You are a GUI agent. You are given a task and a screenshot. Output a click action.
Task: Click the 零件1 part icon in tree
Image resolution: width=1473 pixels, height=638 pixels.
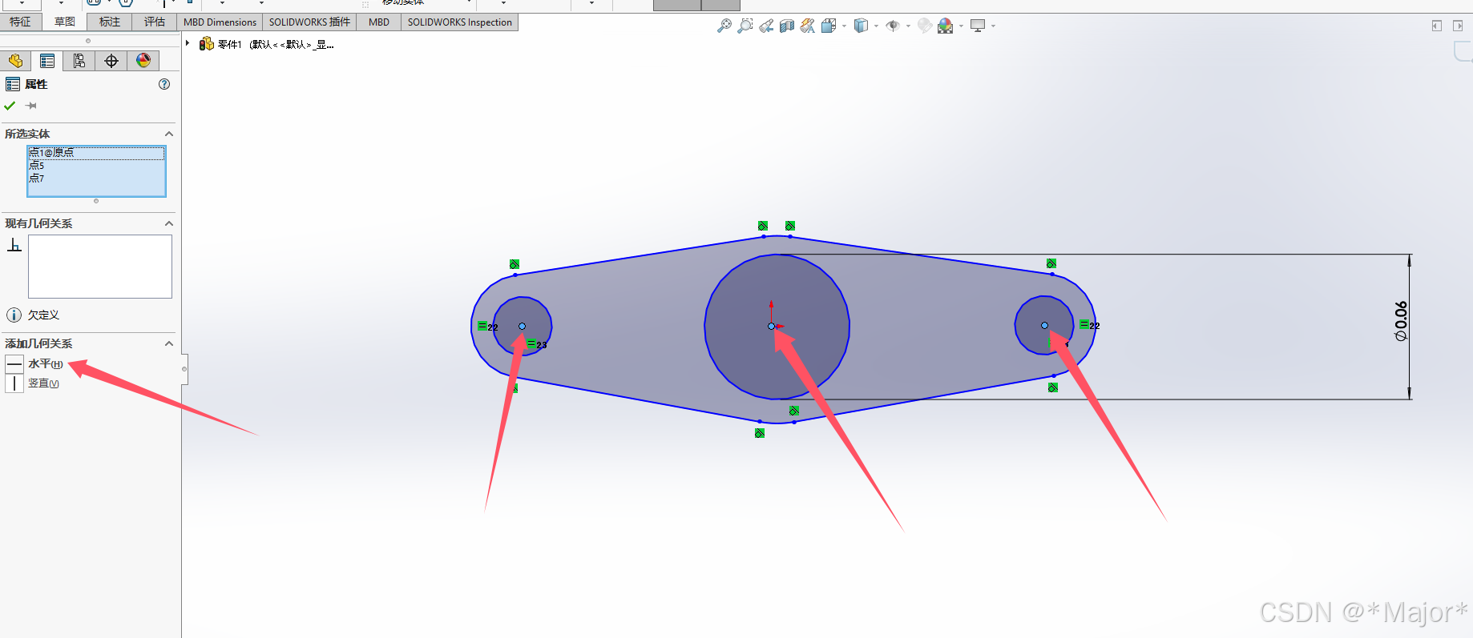[x=207, y=44]
